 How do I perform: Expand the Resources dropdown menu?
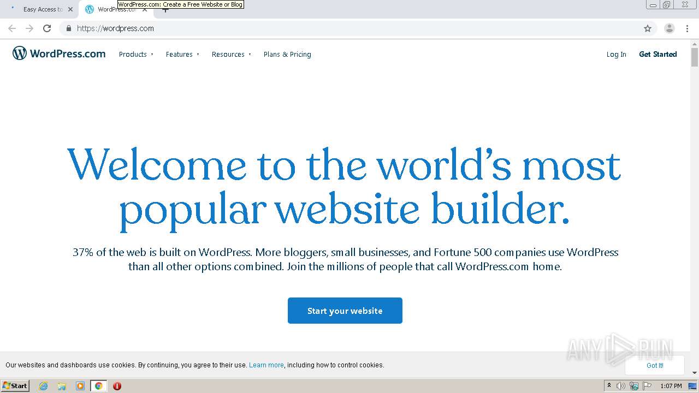point(232,54)
